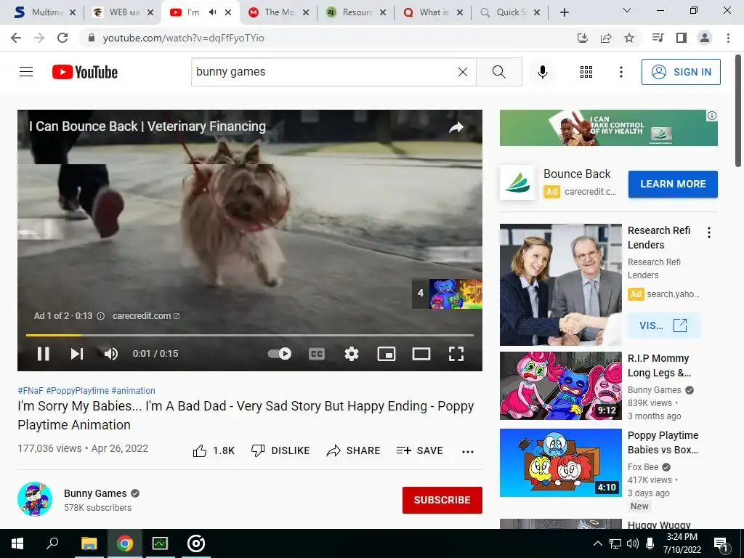
Task: Click SAVE to playlist button
Action: point(419,450)
